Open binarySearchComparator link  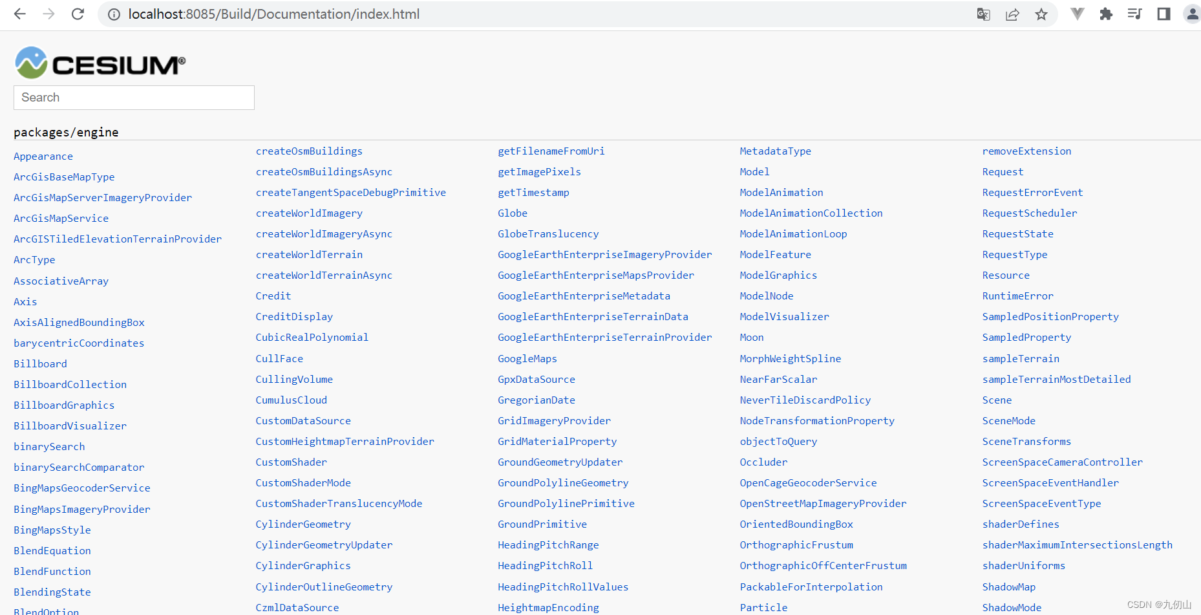[x=79, y=468]
